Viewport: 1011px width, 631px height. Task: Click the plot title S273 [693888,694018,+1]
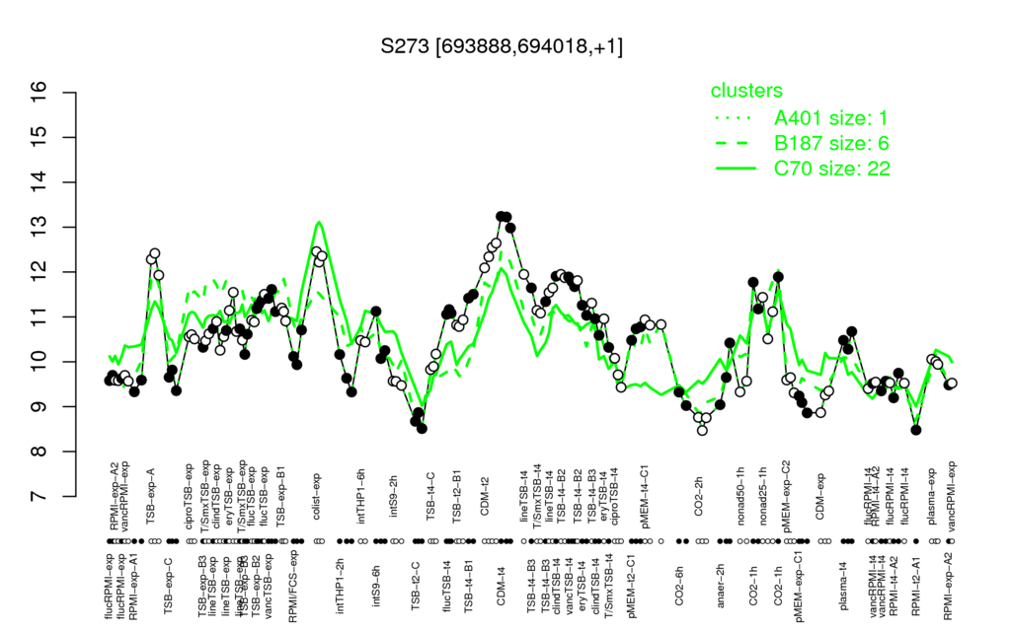click(502, 46)
